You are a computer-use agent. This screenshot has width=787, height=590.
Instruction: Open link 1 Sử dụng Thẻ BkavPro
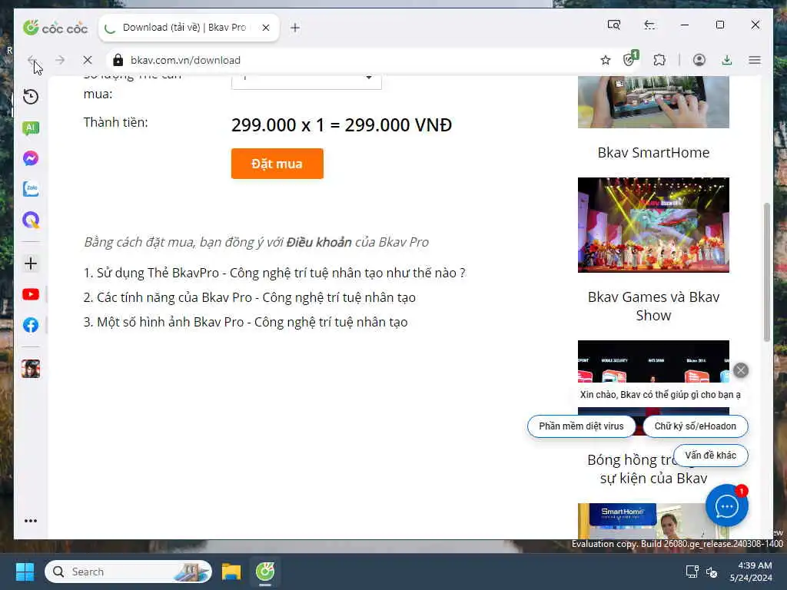click(x=274, y=273)
